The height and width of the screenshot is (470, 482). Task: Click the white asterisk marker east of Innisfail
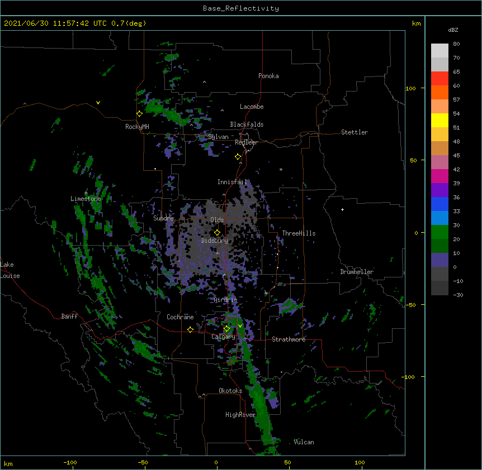(281, 169)
